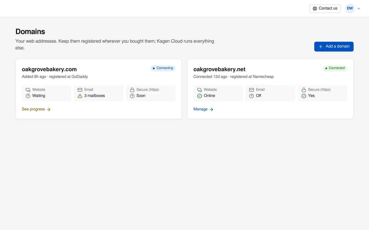Click the arrow icon next to See progress
This screenshot has height=230, width=369.
tap(49, 109)
